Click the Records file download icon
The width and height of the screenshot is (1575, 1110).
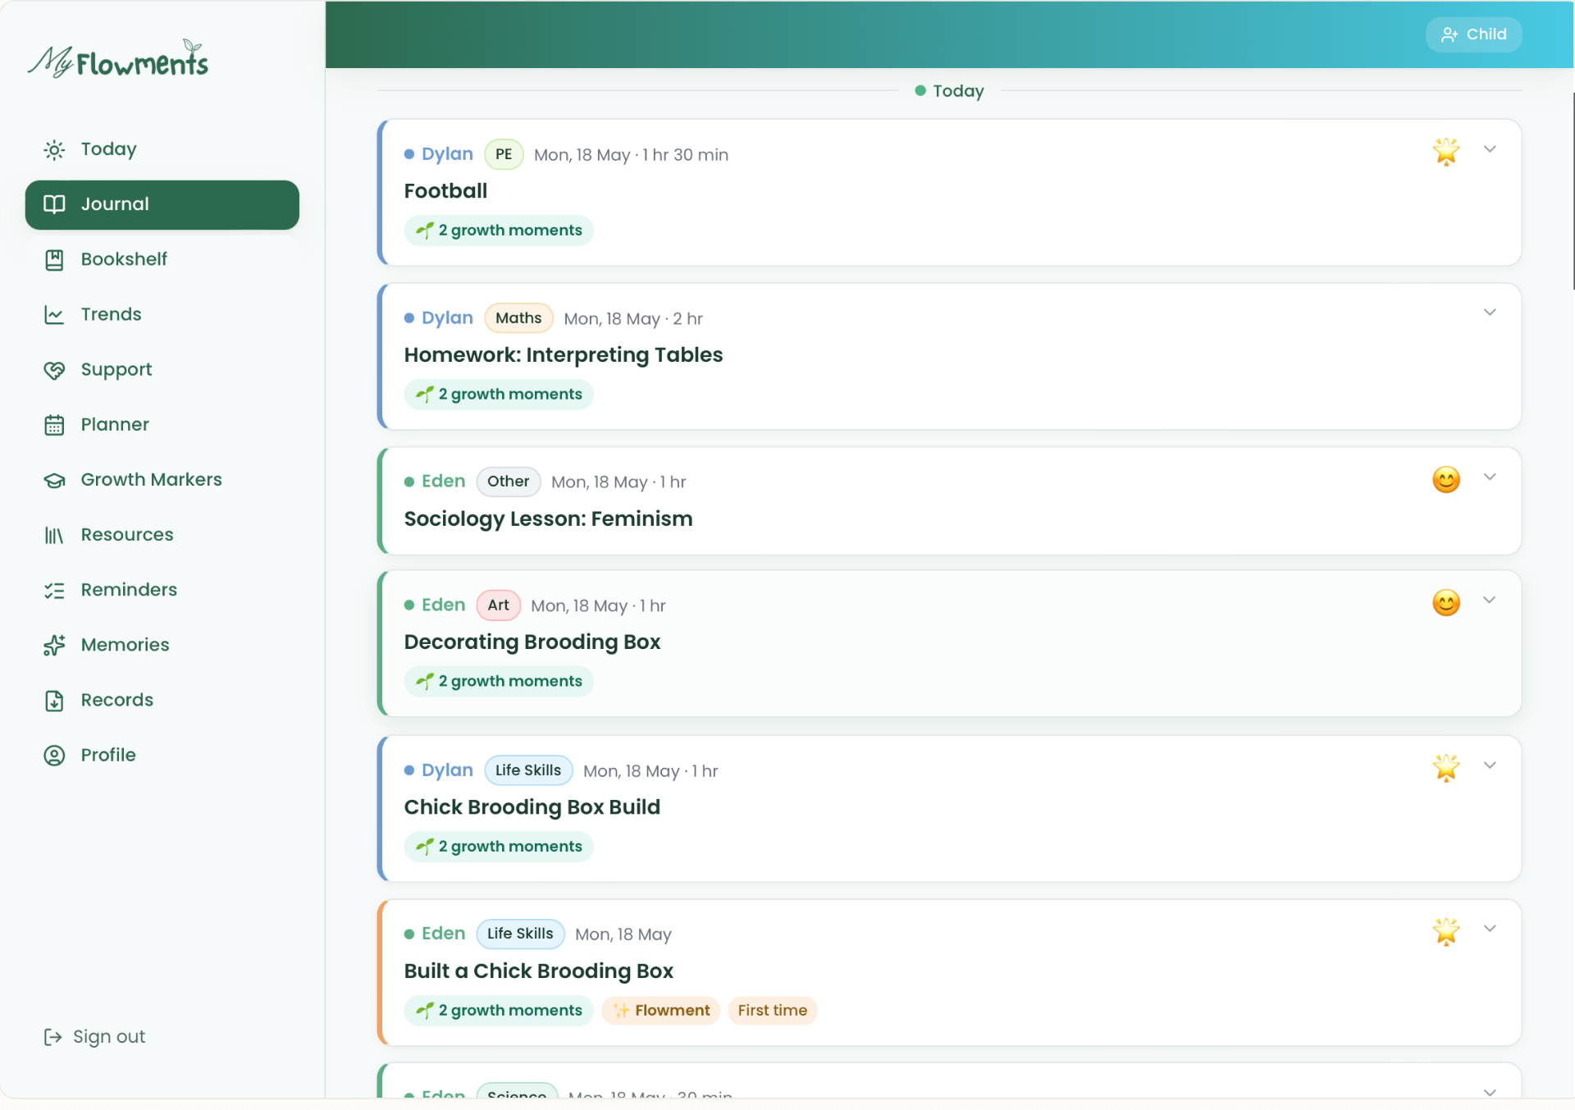pos(54,701)
